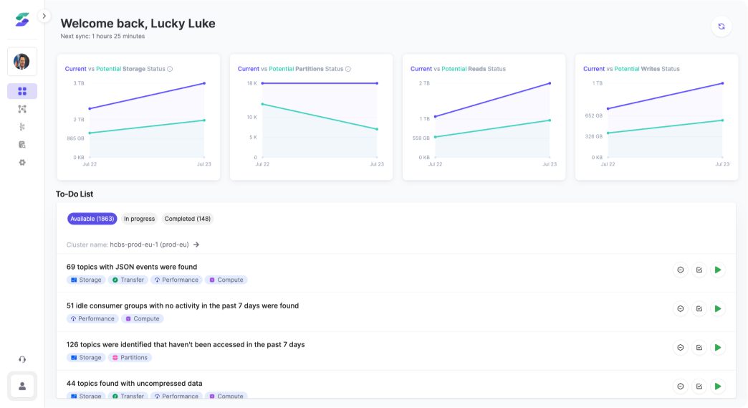Open the user account icon at sidebar bottom

coord(22,386)
